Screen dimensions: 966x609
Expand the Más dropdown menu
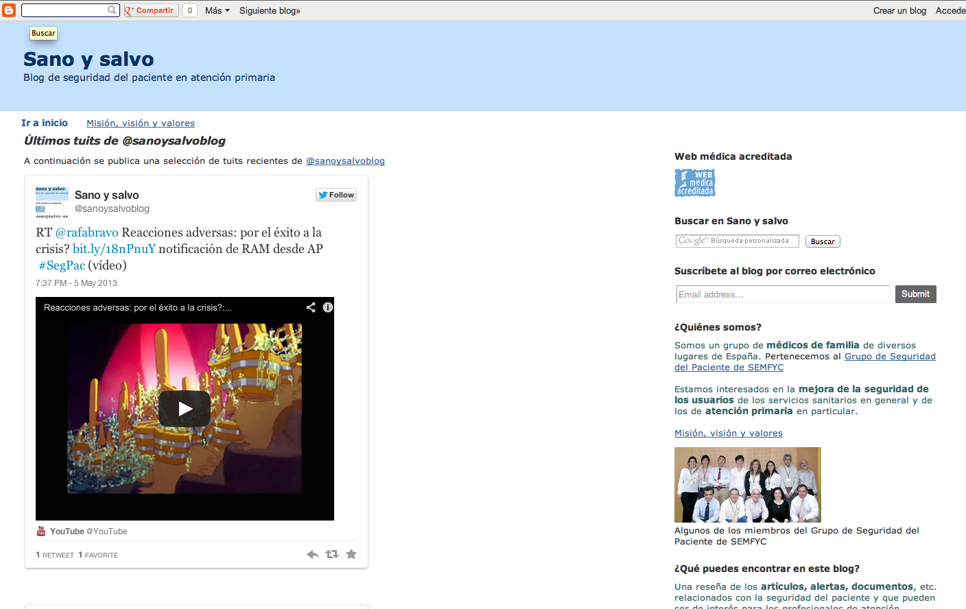[x=217, y=10]
